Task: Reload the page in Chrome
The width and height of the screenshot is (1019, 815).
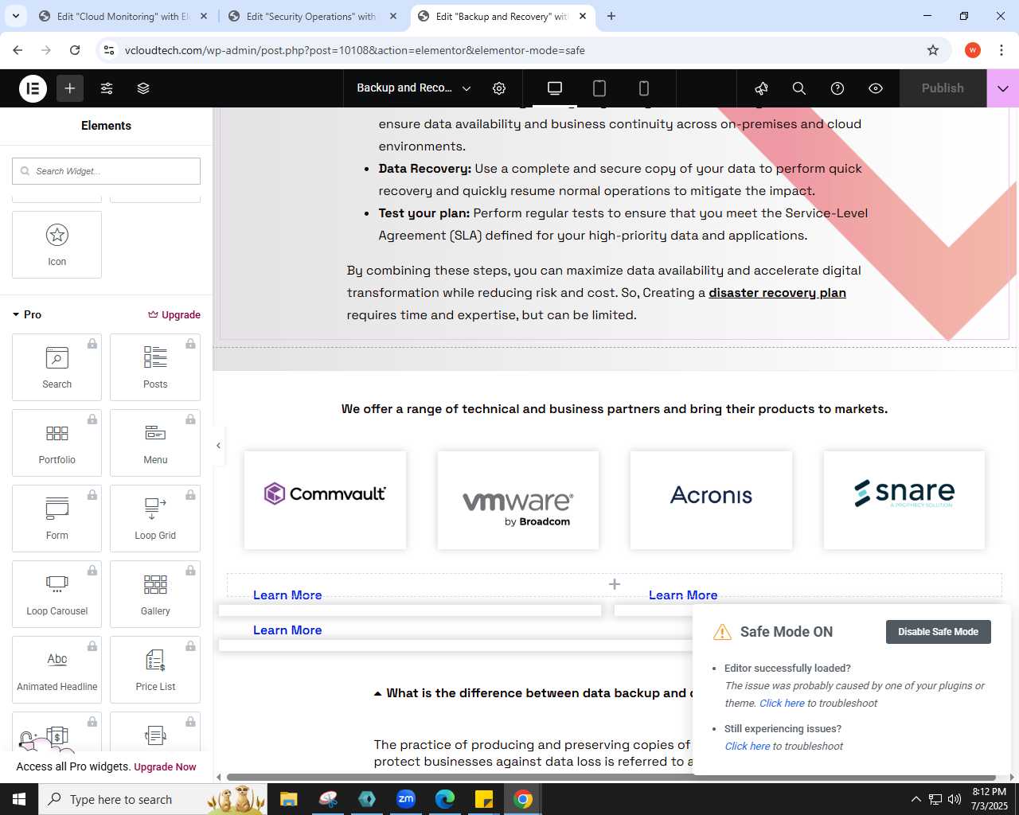Action: click(75, 50)
